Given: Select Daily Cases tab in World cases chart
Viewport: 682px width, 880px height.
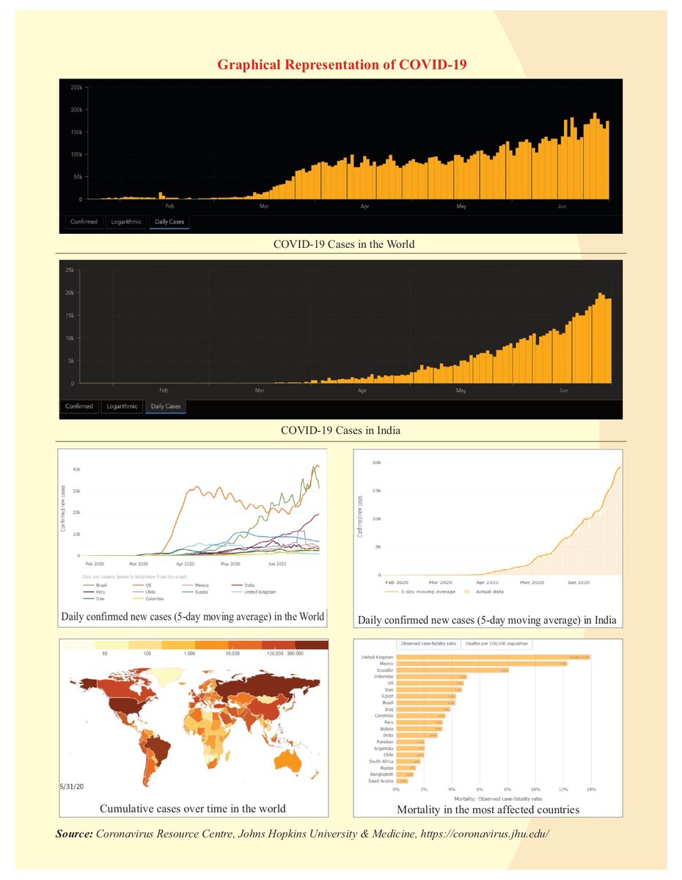Looking at the screenshot, I should 169,221.
